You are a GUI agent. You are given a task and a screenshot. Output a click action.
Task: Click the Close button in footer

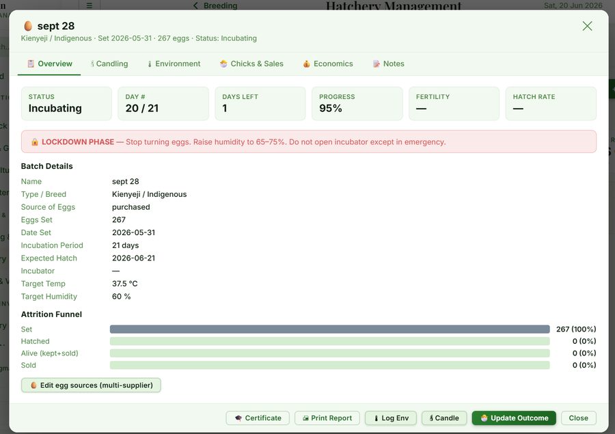tap(579, 418)
